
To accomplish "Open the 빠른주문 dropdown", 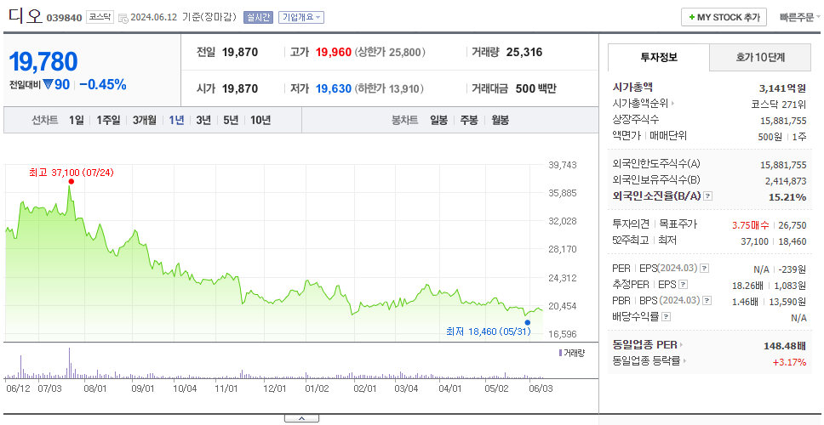I will [800, 17].
